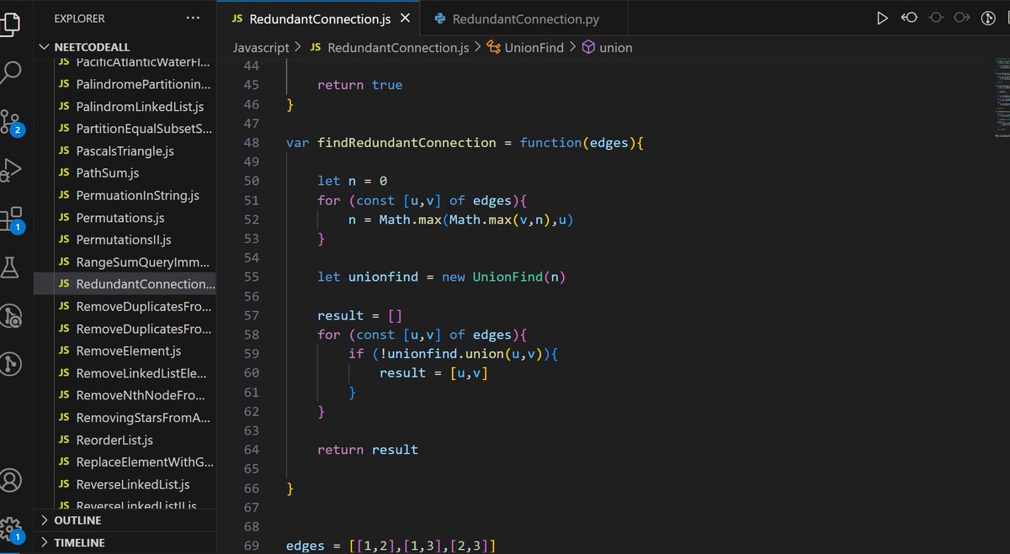Open ReverseLinkedList.js file

click(x=125, y=484)
